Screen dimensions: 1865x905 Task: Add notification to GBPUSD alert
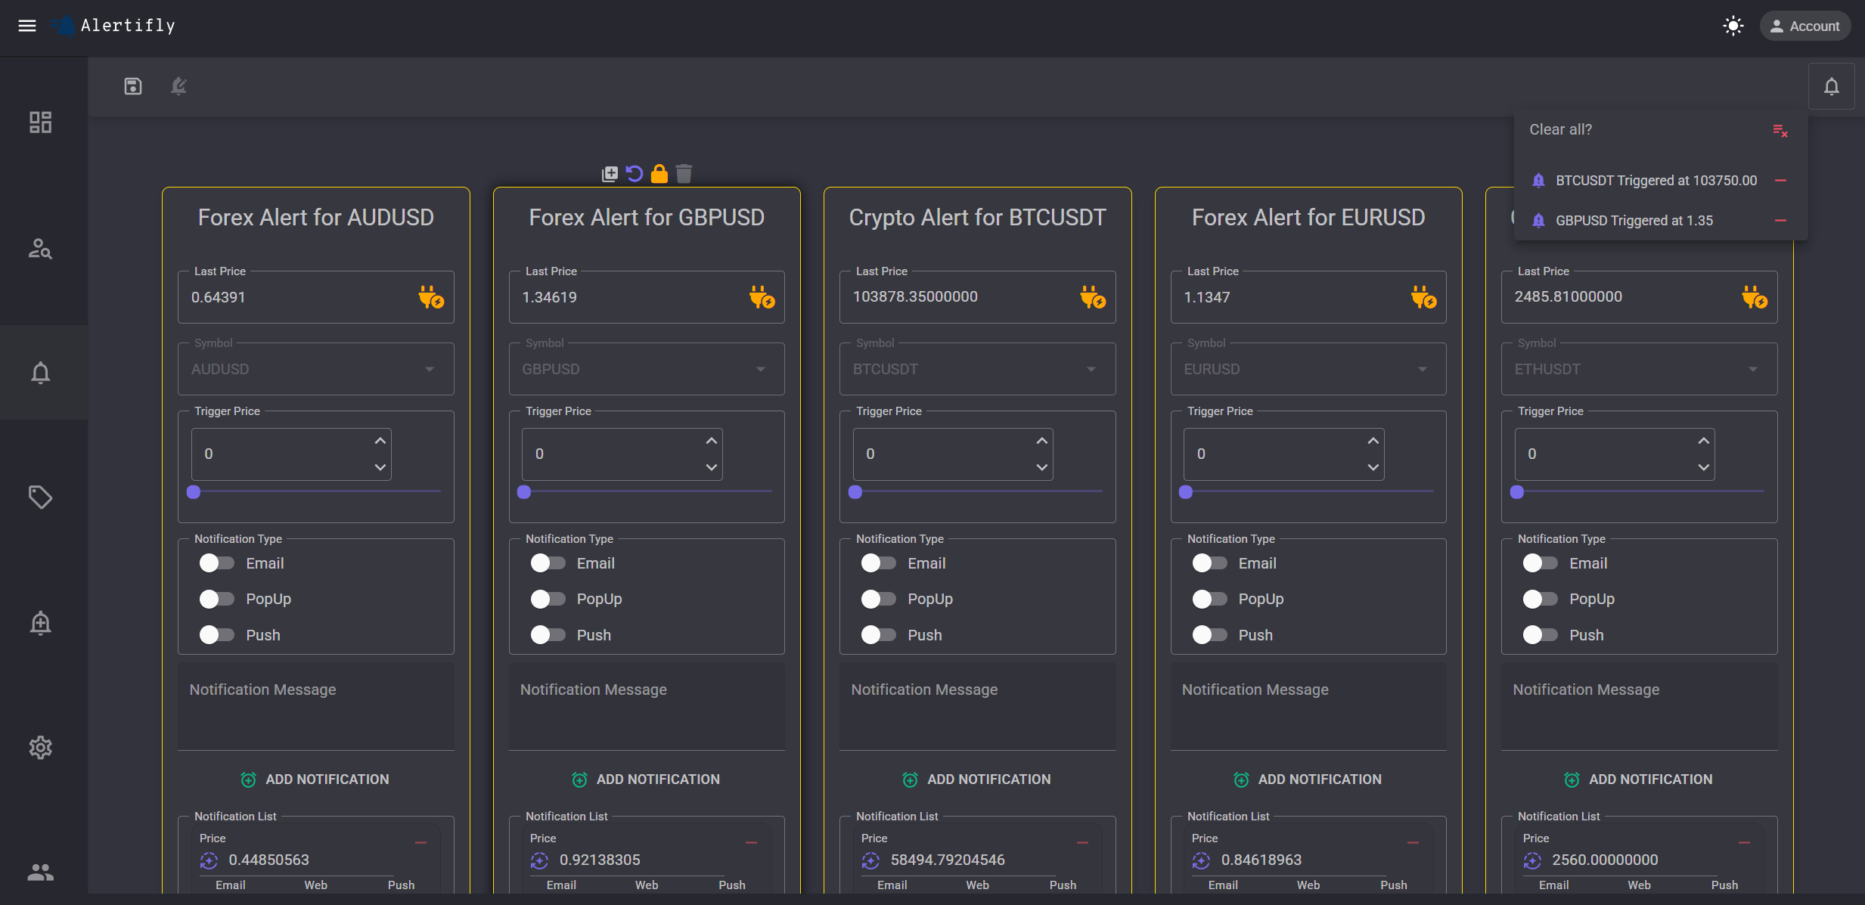(647, 779)
